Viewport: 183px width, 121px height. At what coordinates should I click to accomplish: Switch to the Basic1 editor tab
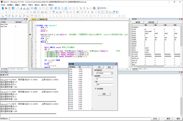[34, 19]
